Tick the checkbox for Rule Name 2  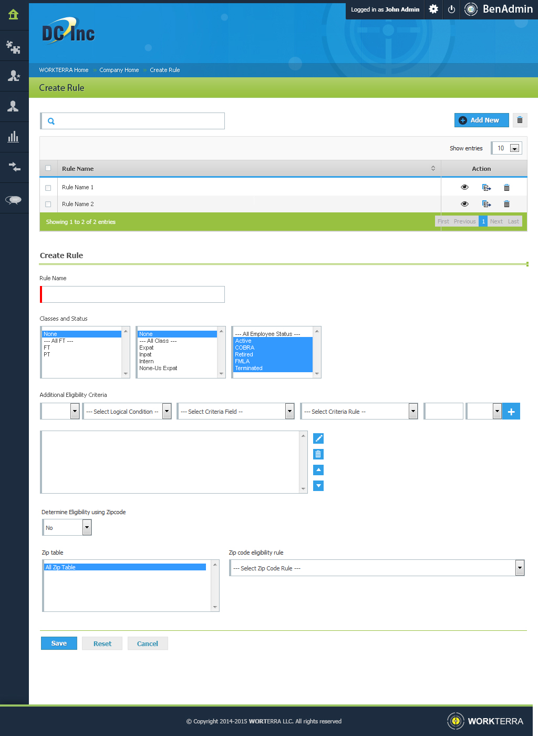[48, 204]
